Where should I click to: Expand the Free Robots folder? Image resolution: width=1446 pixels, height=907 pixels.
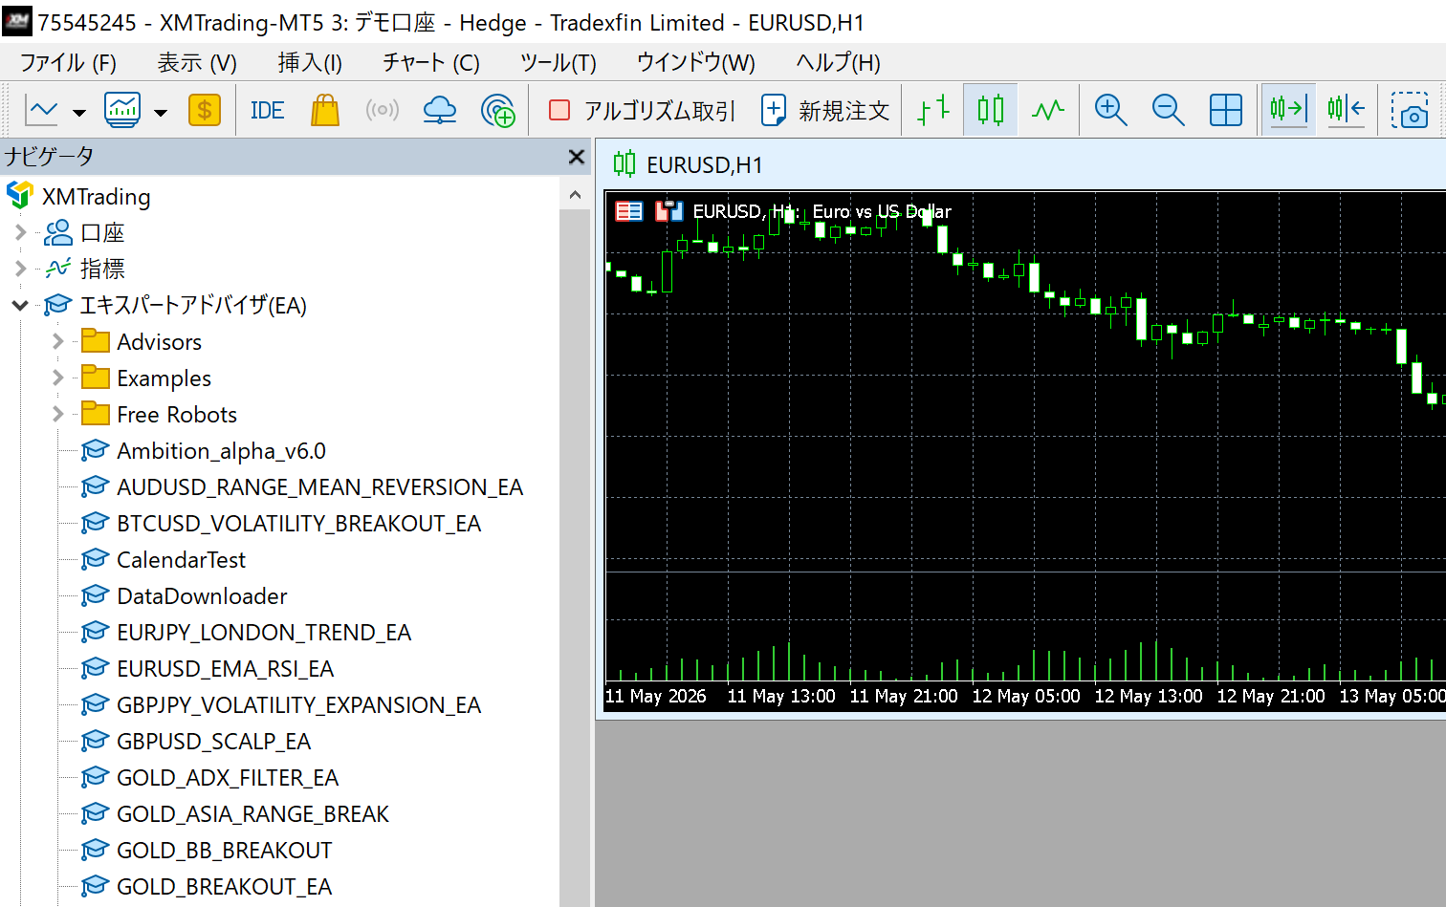(x=58, y=414)
